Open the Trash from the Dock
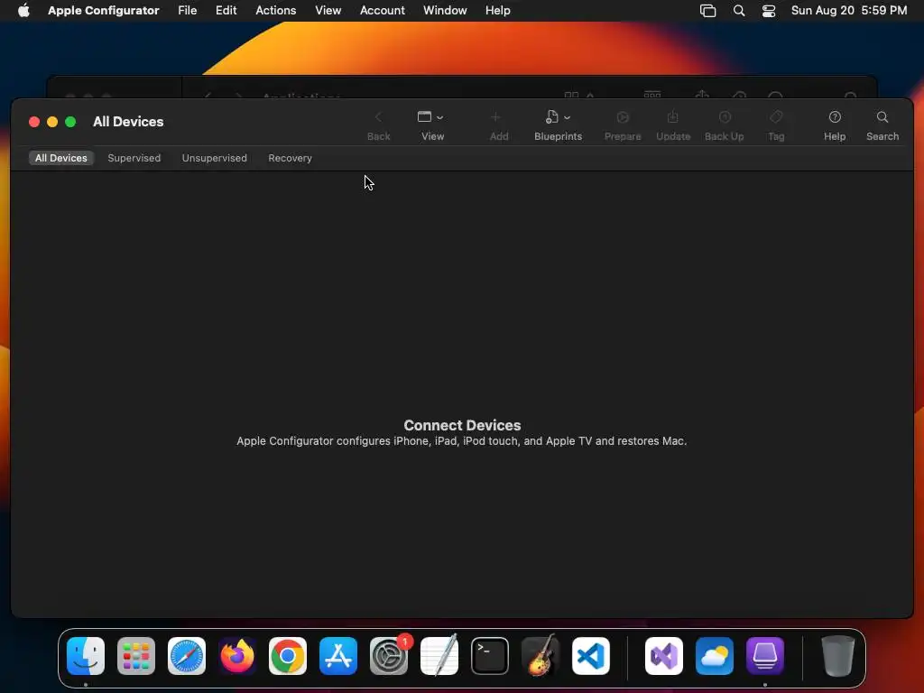Viewport: 924px width, 693px height. 838,656
